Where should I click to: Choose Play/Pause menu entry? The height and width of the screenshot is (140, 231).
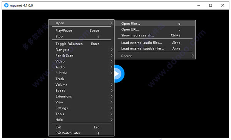click(81, 30)
